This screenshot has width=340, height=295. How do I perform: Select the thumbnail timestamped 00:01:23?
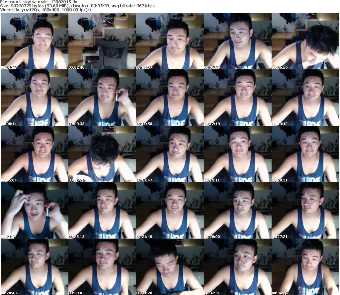coord(35,41)
